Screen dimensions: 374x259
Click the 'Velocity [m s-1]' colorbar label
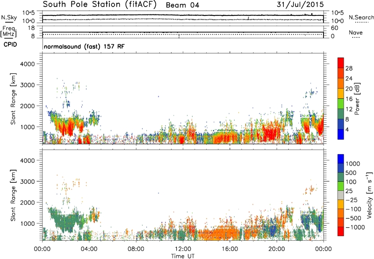(x=369, y=195)
